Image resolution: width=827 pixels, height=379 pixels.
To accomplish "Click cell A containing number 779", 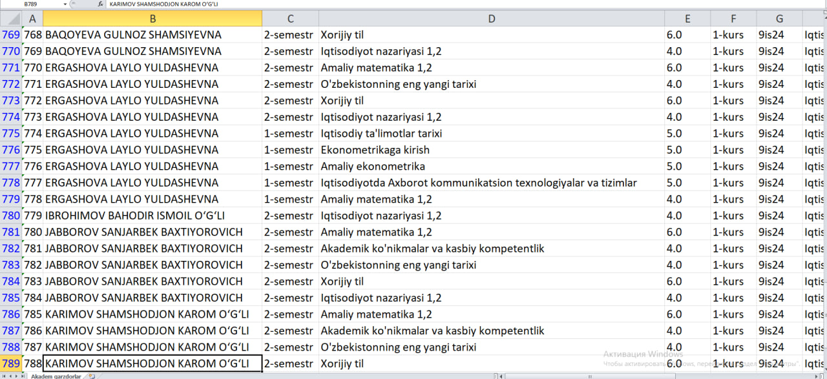I will coord(32,216).
